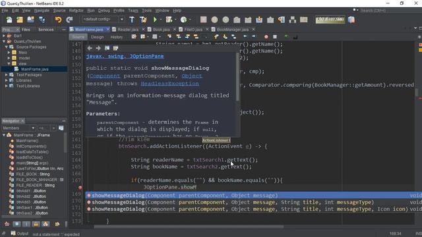Click the fourth icon in the Javadoc popup toolbar

tap(116, 48)
